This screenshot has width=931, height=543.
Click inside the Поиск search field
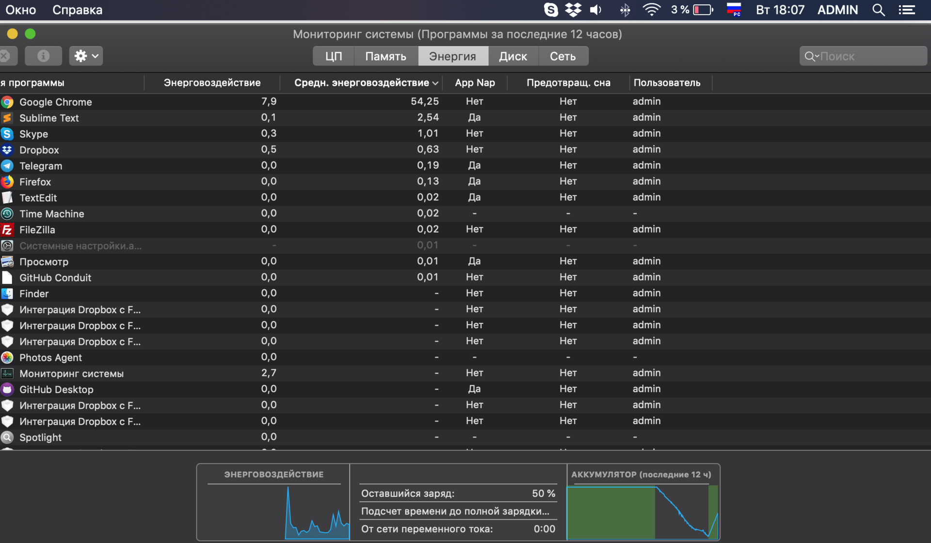coord(863,56)
